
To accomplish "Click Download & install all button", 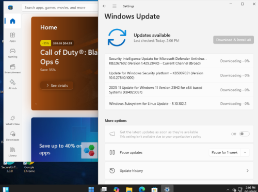I will coord(233,40).
